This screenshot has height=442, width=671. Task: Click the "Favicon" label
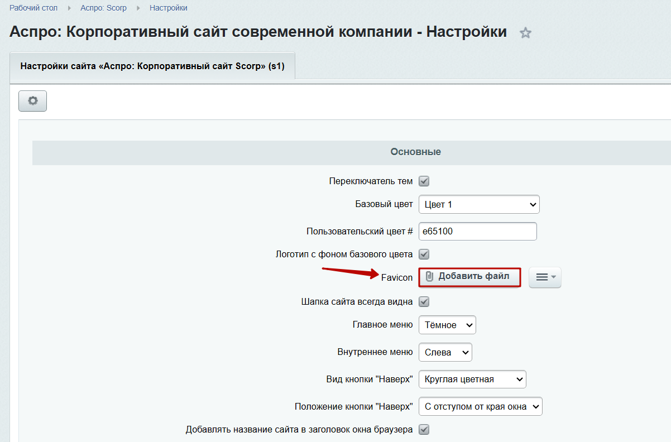click(x=397, y=277)
